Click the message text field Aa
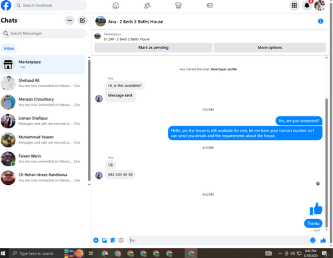This screenshot has width=333, height=258. pyautogui.click(x=218, y=240)
